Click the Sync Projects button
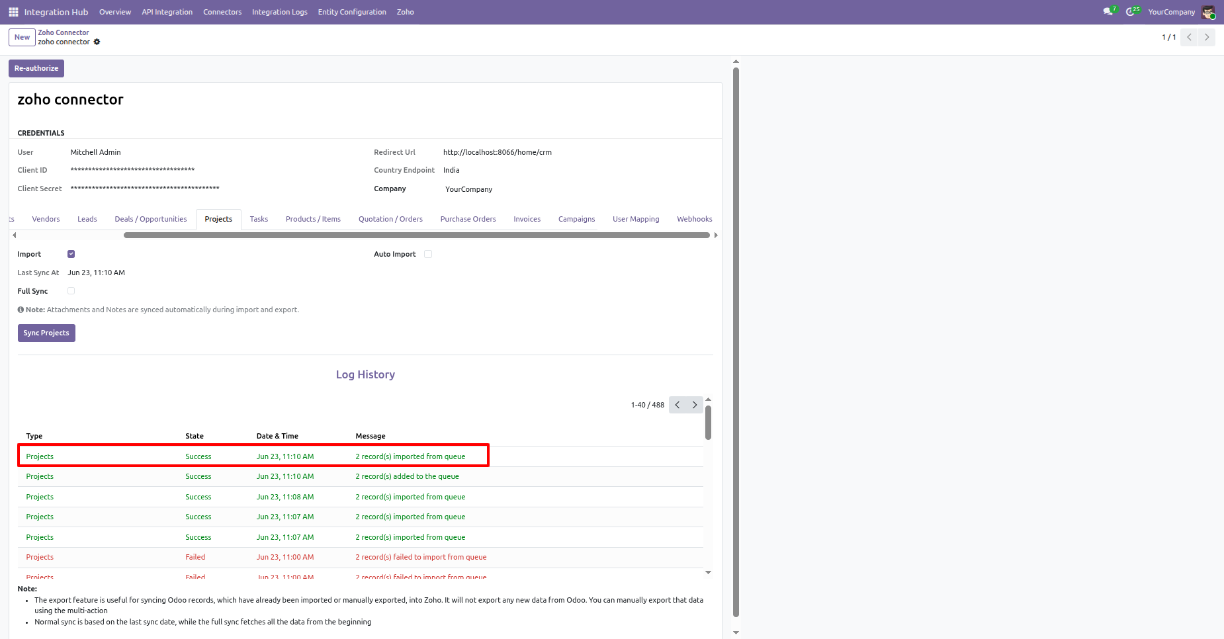The image size is (1224, 639). pyautogui.click(x=46, y=333)
